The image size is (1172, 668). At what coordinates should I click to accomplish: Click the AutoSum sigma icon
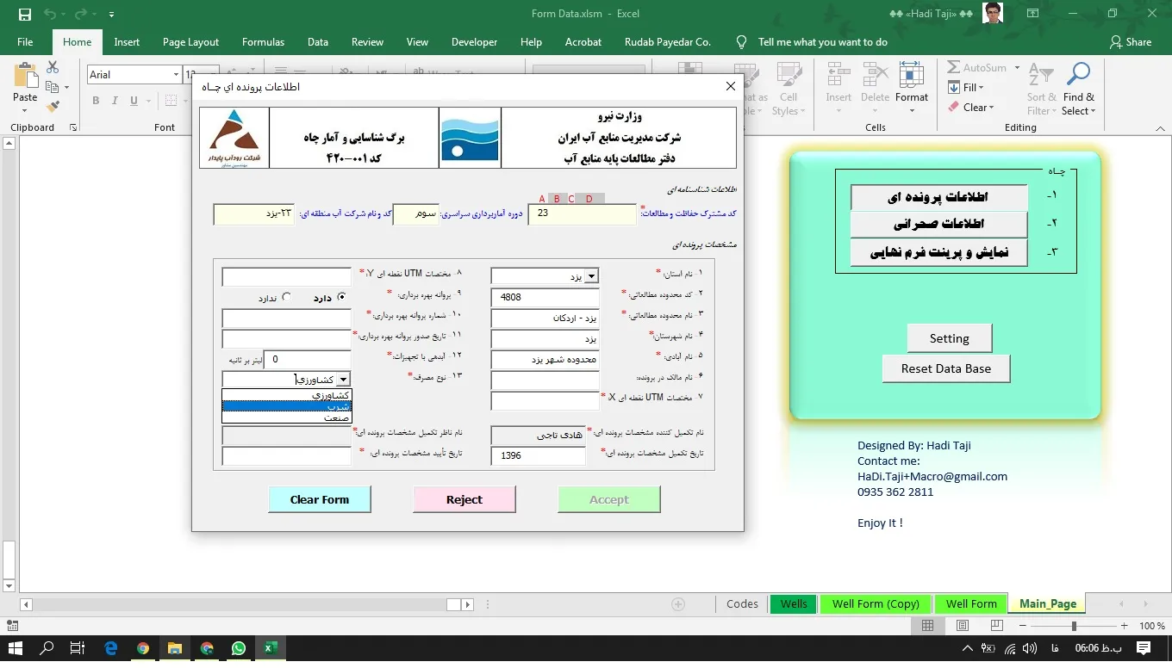tap(954, 67)
